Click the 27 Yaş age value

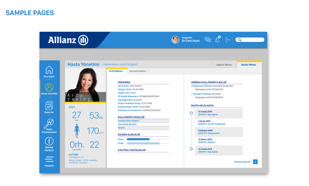[76, 116]
